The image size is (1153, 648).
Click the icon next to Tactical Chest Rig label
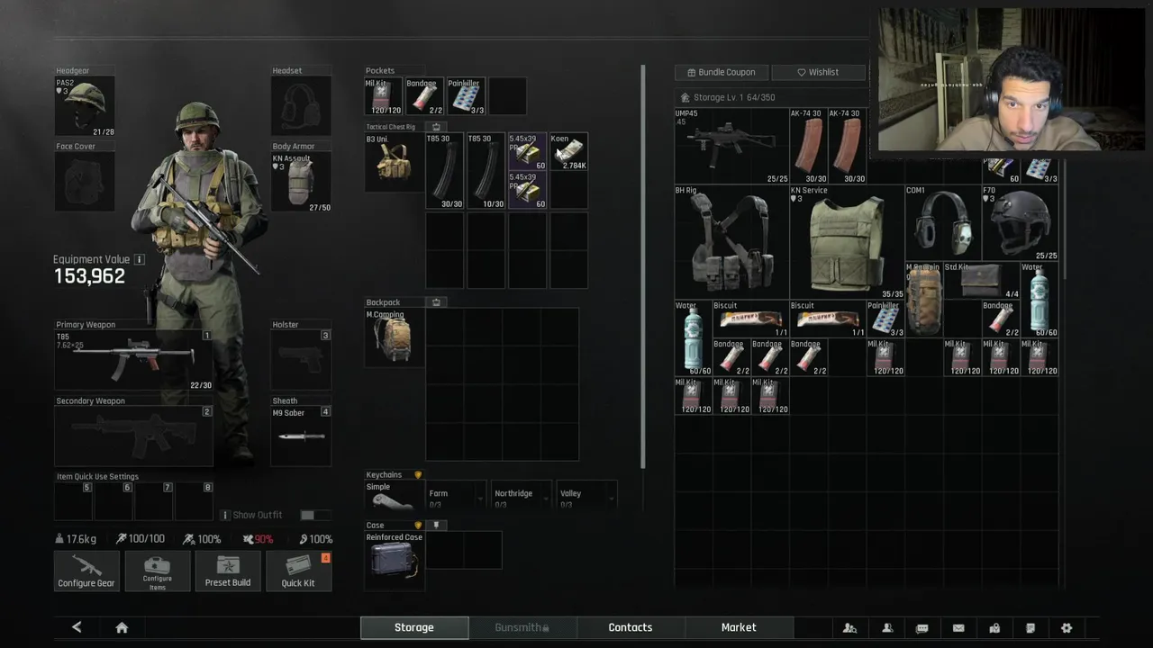[x=436, y=127]
